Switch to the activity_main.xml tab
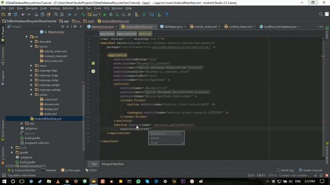This screenshot has width=330, height=185. (205, 27)
